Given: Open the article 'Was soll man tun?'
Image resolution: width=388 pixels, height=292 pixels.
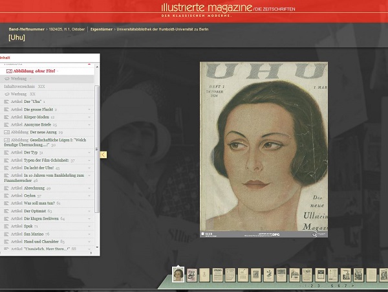Looking at the screenshot, I should 39,203.
